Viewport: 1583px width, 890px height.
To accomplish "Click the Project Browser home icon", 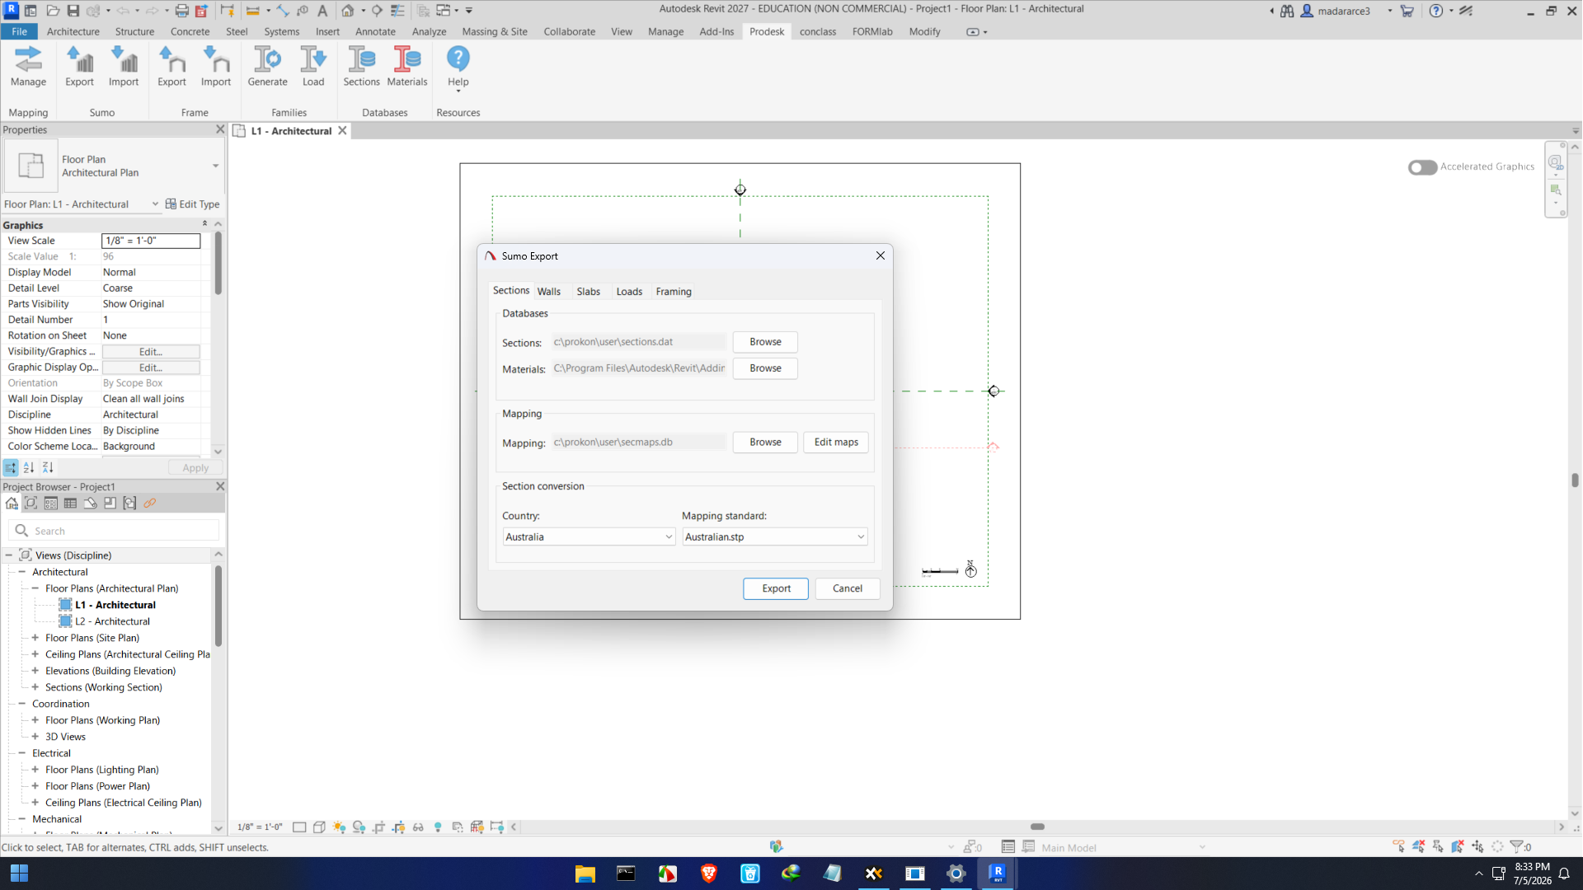I will pos(12,503).
